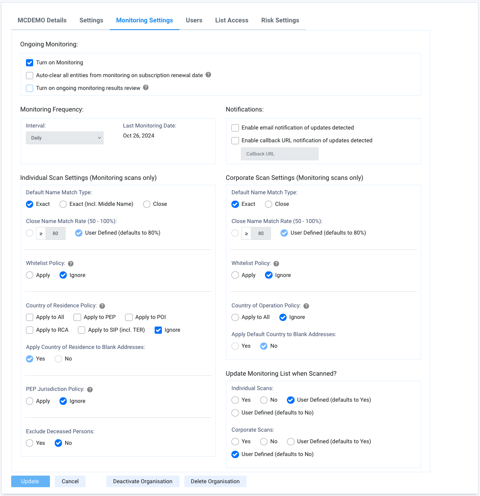Click Country of Operation Policy help icon
This screenshot has width=480, height=496.
(x=306, y=306)
